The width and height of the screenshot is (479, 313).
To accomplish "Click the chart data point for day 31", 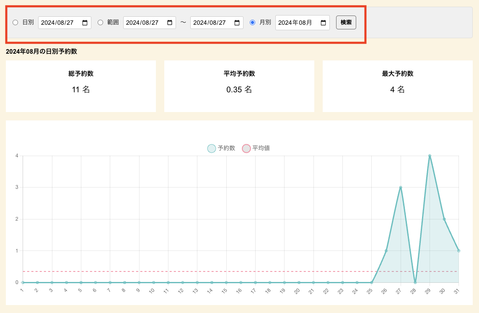I will coord(458,251).
